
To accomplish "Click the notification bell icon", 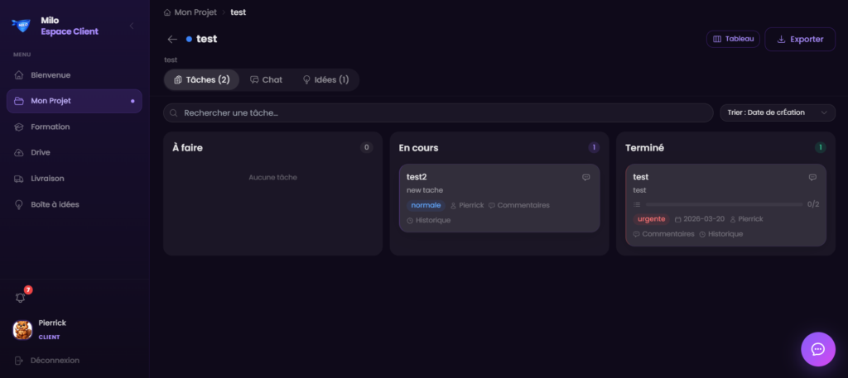I will (21, 297).
